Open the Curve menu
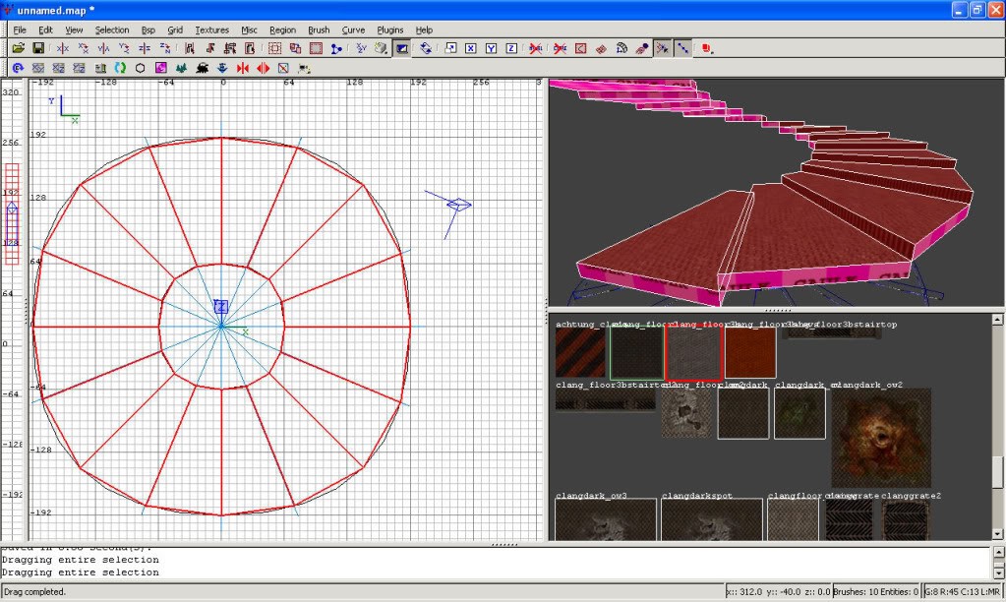Image resolution: width=1006 pixels, height=602 pixels. point(353,30)
